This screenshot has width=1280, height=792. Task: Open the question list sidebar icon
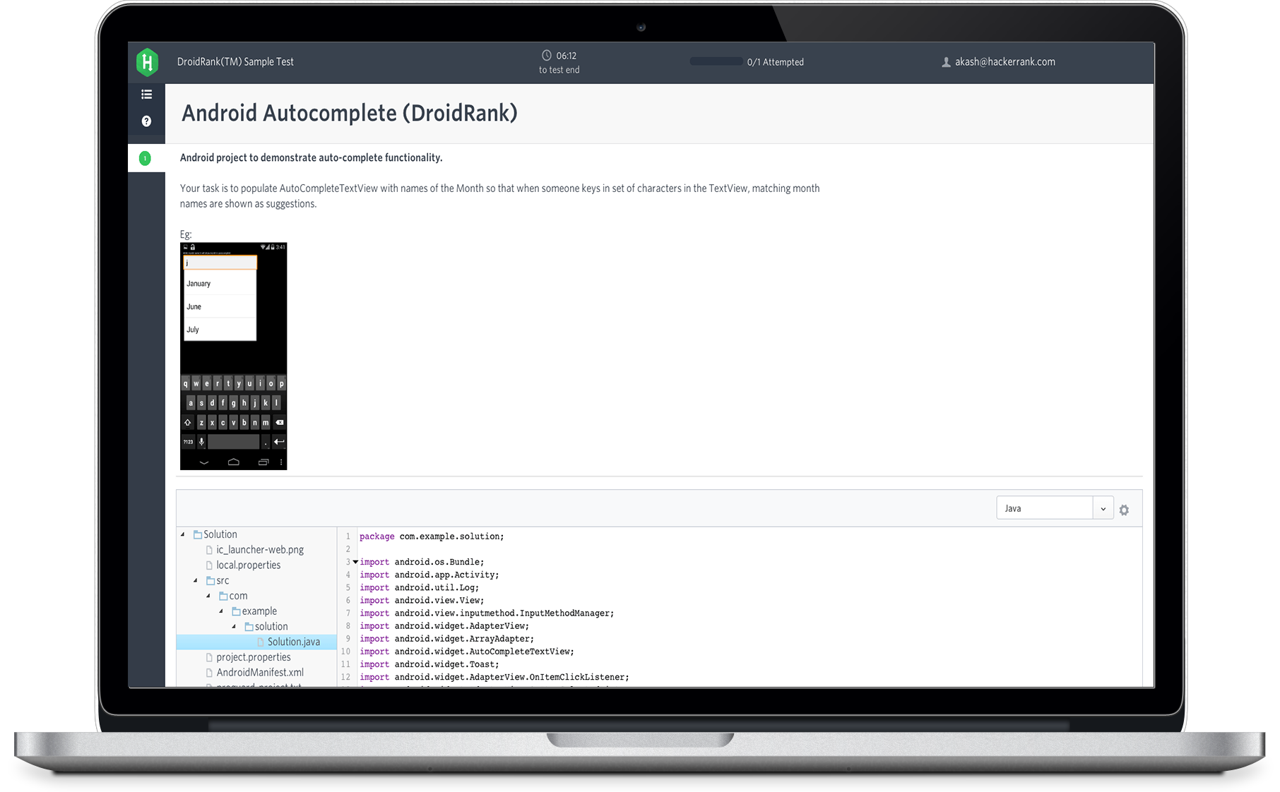146,94
